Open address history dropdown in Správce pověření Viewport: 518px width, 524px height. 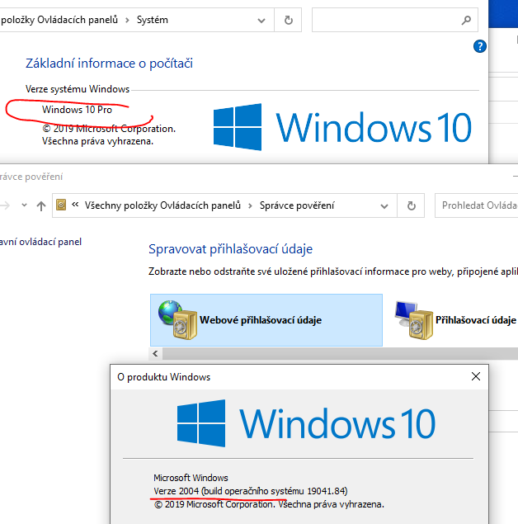(384, 205)
